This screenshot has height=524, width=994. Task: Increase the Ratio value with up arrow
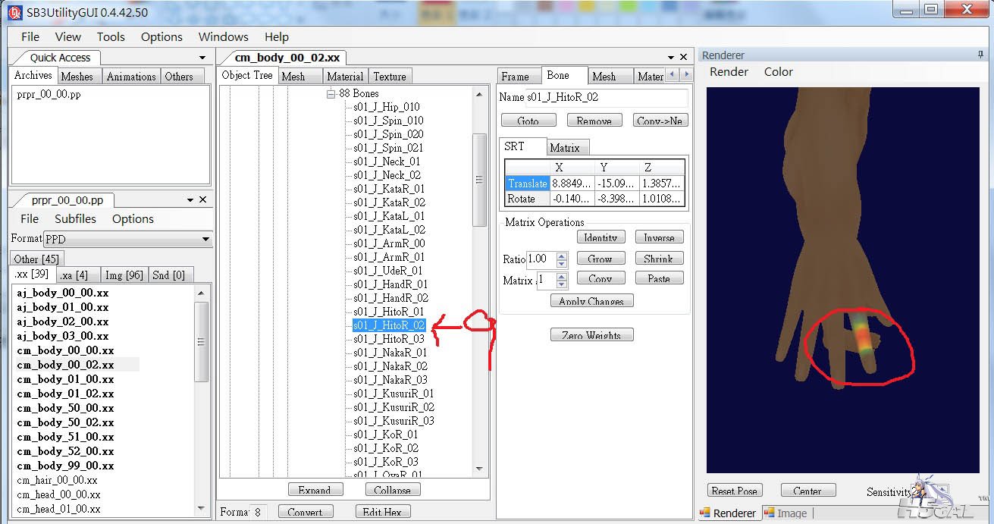pyautogui.click(x=562, y=255)
